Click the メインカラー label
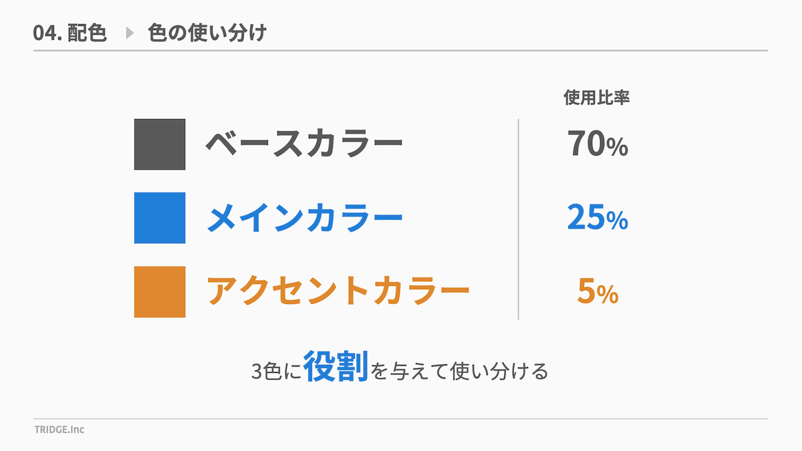The width and height of the screenshot is (802, 451). click(304, 218)
